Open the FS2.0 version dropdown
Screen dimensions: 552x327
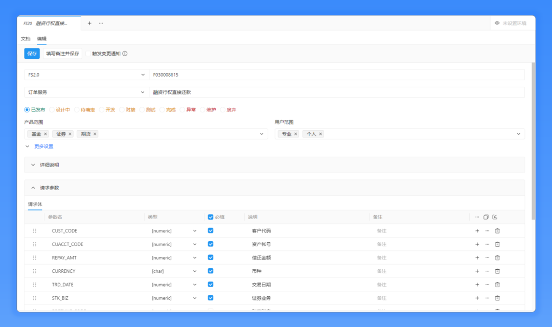(86, 75)
